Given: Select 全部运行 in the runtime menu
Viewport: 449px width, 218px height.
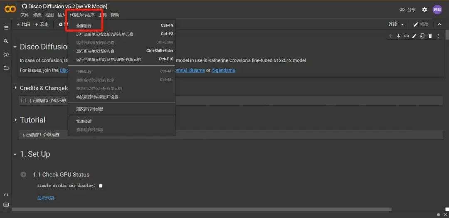Looking at the screenshot, I should [x=122, y=26].
